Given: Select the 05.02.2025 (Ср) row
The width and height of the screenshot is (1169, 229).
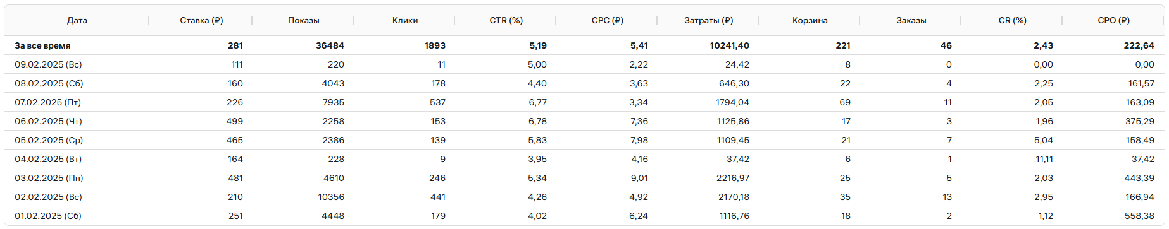Looking at the screenshot, I should click(x=584, y=140).
